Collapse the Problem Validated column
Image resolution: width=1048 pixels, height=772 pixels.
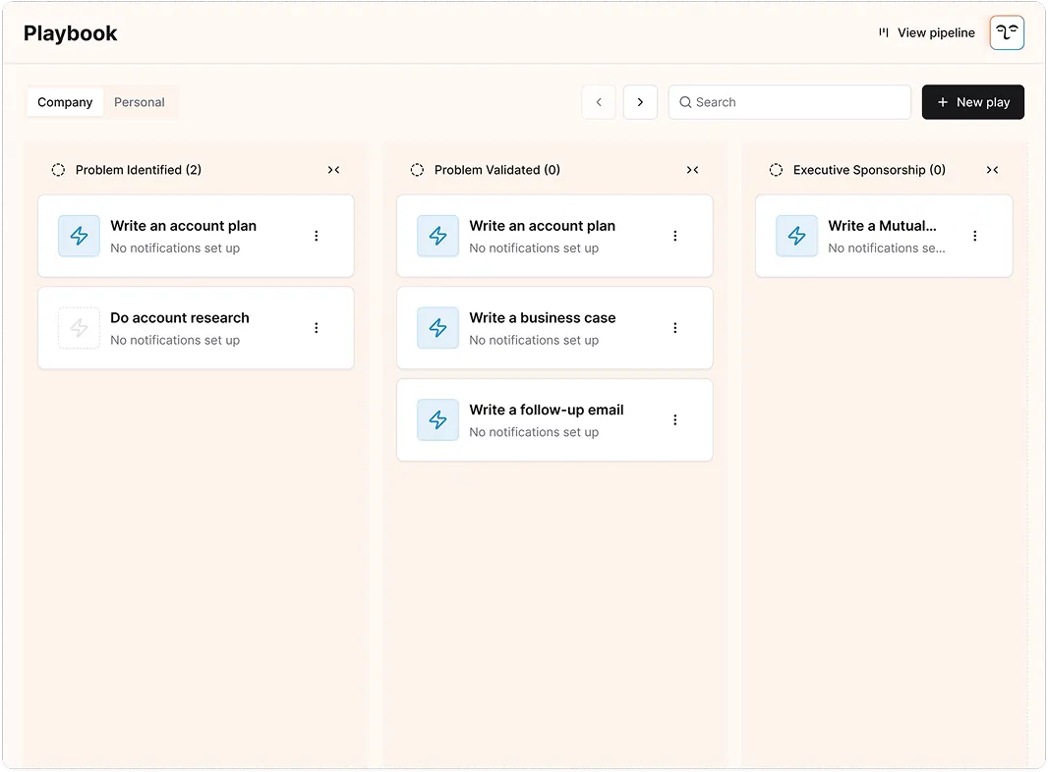click(x=692, y=169)
